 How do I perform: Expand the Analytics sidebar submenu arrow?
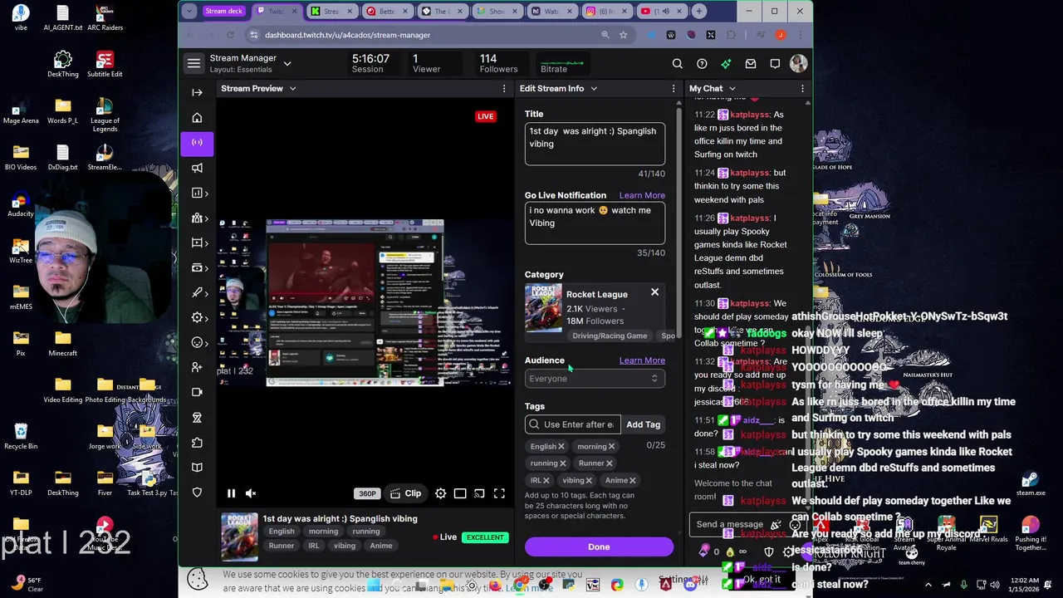click(x=206, y=193)
